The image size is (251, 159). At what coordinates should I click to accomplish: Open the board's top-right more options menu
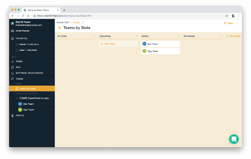[237, 23]
